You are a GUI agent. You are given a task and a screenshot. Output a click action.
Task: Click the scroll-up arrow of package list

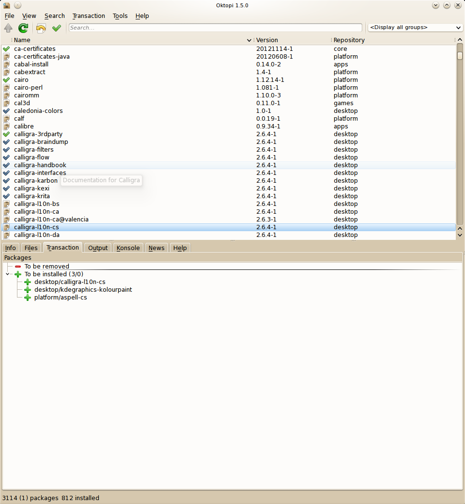pyautogui.click(x=460, y=40)
